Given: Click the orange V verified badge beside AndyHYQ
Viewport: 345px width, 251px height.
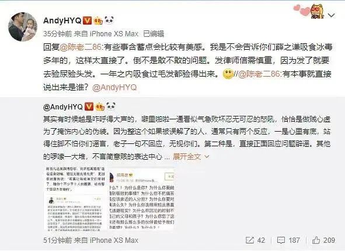Looking at the screenshot, I should pos(87,20).
